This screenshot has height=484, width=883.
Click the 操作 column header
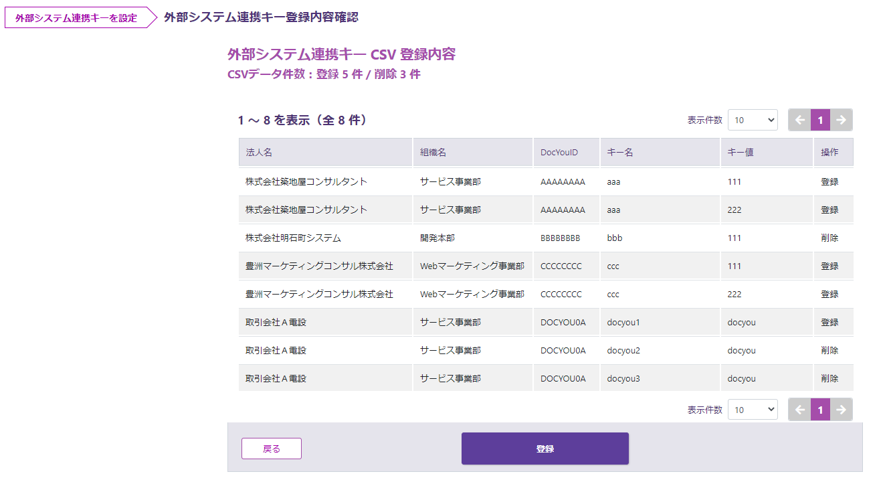(829, 152)
